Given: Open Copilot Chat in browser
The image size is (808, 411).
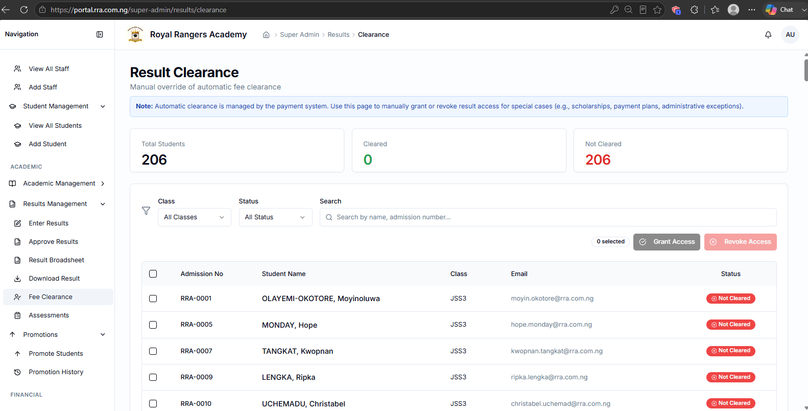Looking at the screenshot, I should (x=779, y=10).
